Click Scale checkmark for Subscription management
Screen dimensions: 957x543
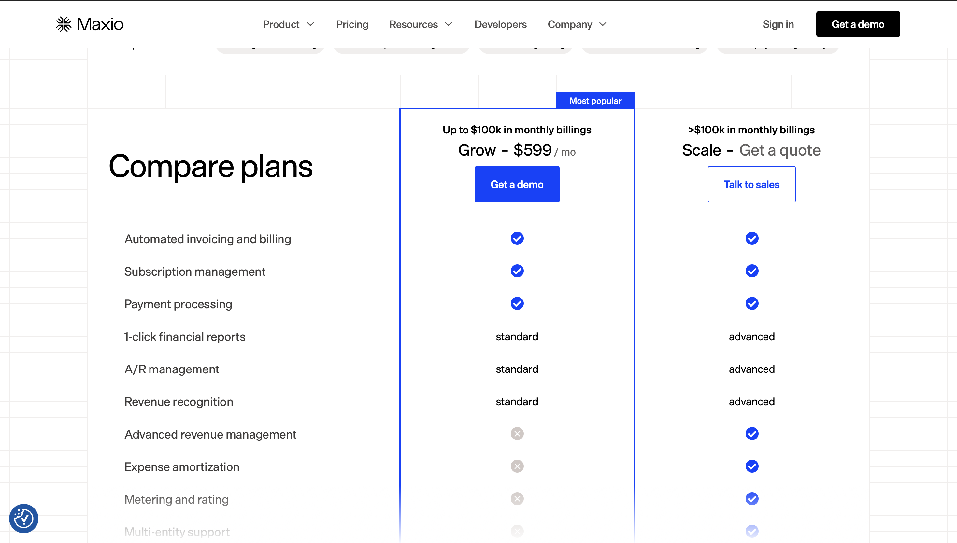[752, 271]
